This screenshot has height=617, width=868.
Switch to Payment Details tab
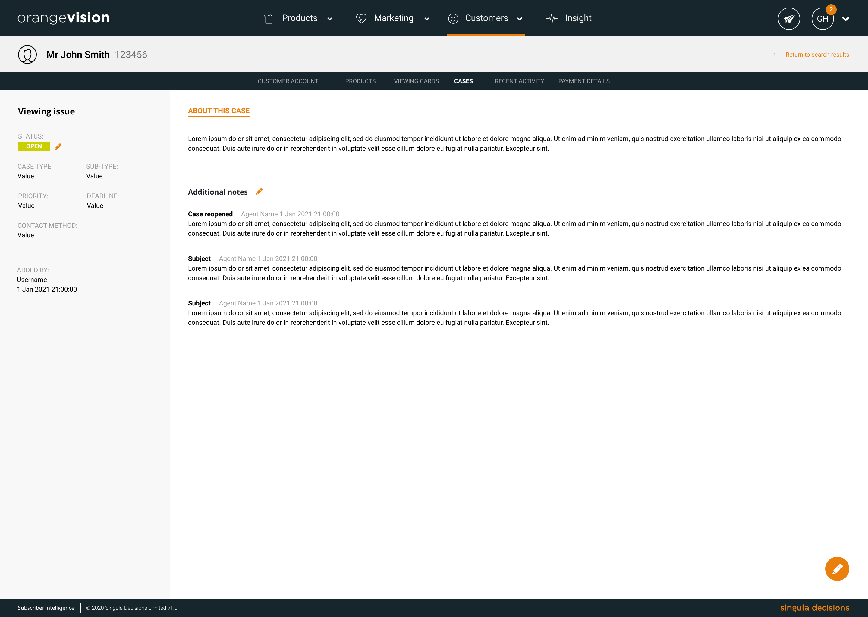tap(584, 81)
